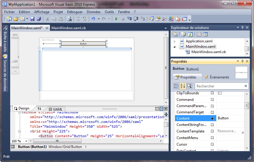
Task: Click the Paste clipboard icon
Action: tap(61, 19)
